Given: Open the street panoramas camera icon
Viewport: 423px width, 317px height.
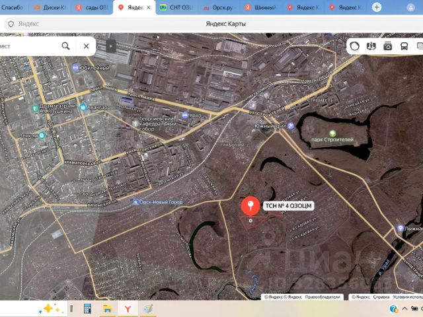Looking at the screenshot, I should click(388, 46).
